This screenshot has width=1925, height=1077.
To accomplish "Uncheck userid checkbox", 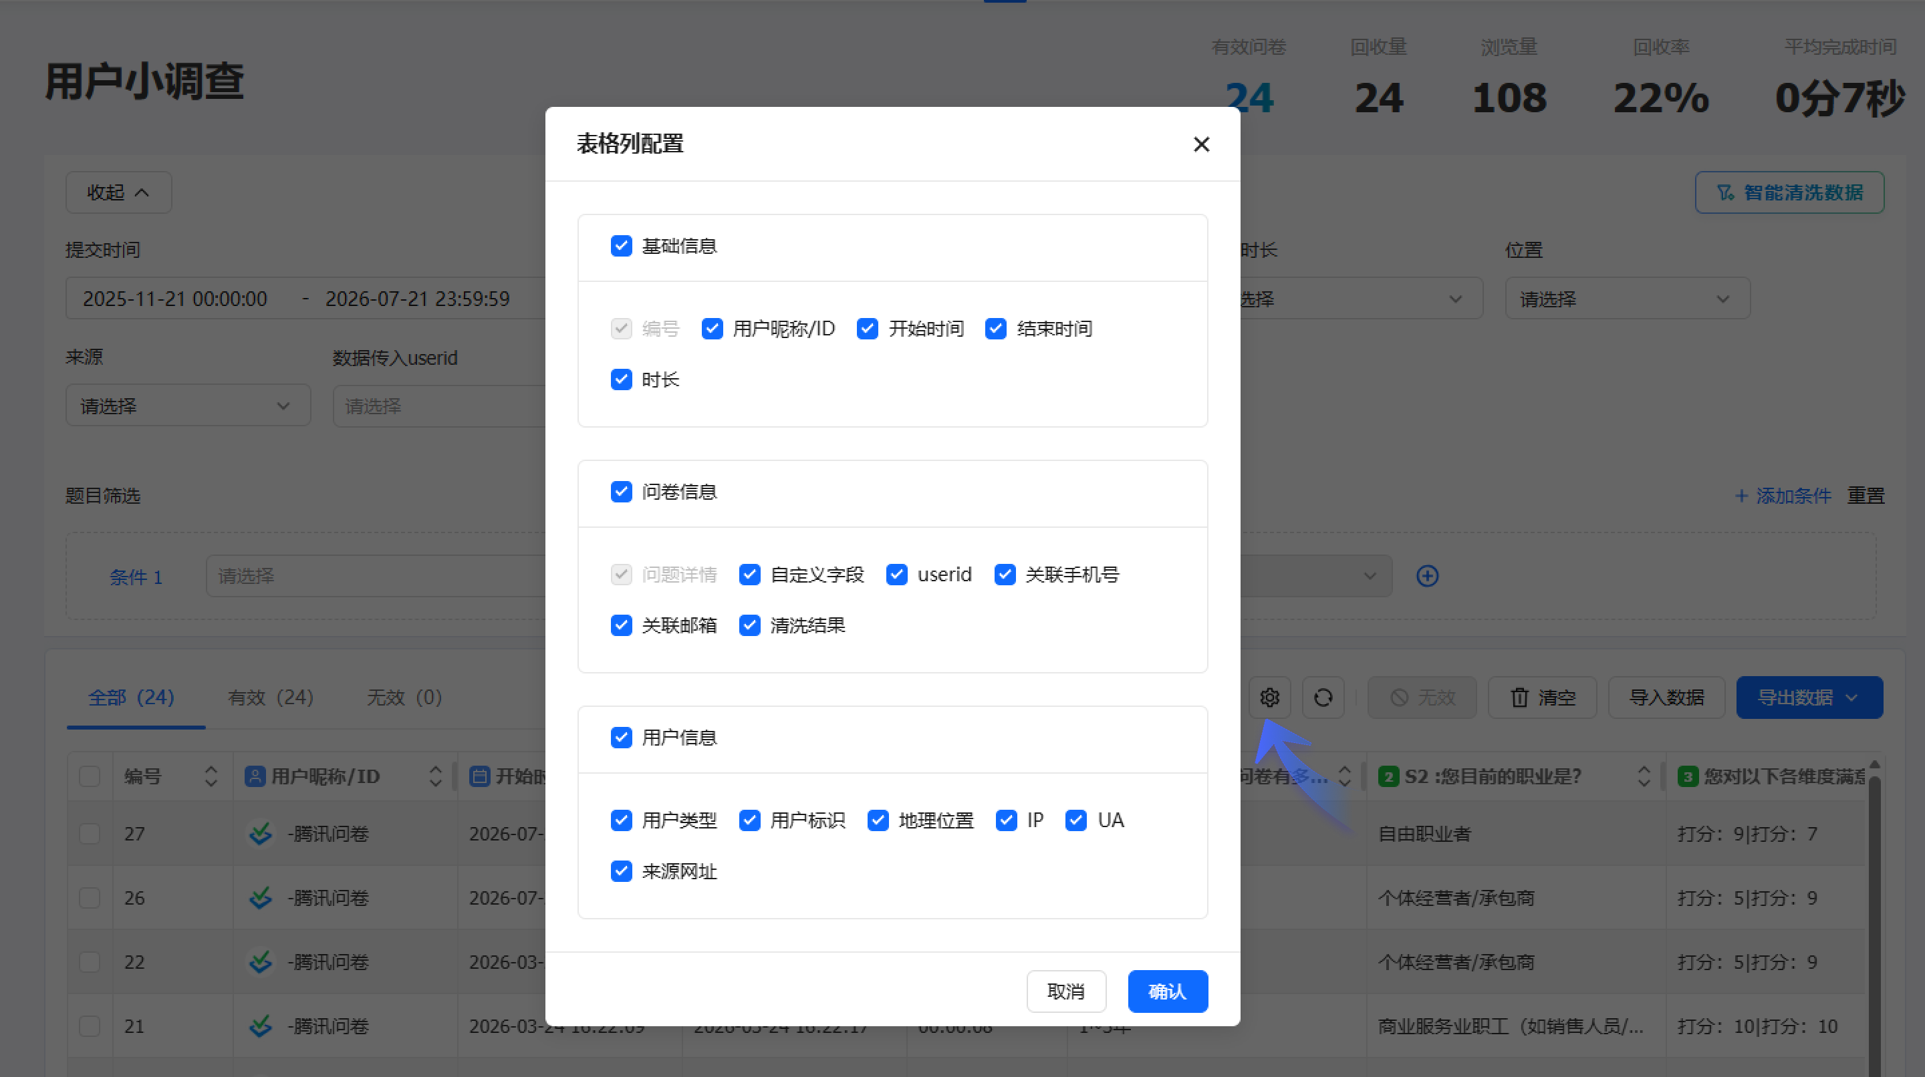I will pos(897,575).
